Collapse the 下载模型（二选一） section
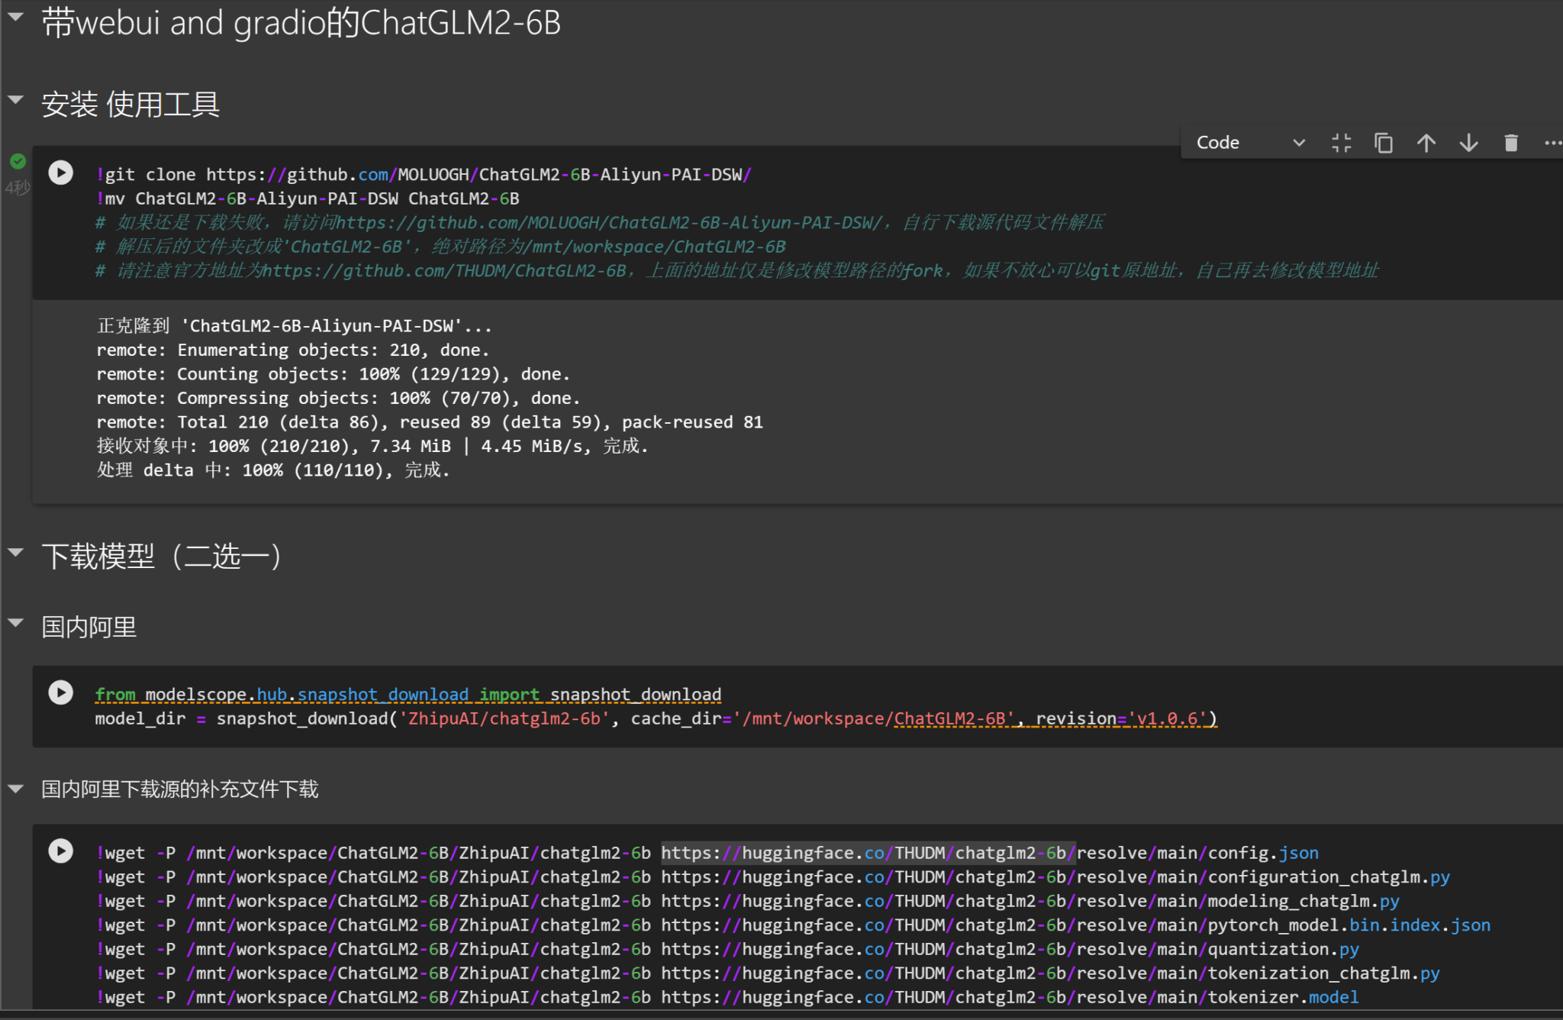The image size is (1563, 1020). (16, 552)
